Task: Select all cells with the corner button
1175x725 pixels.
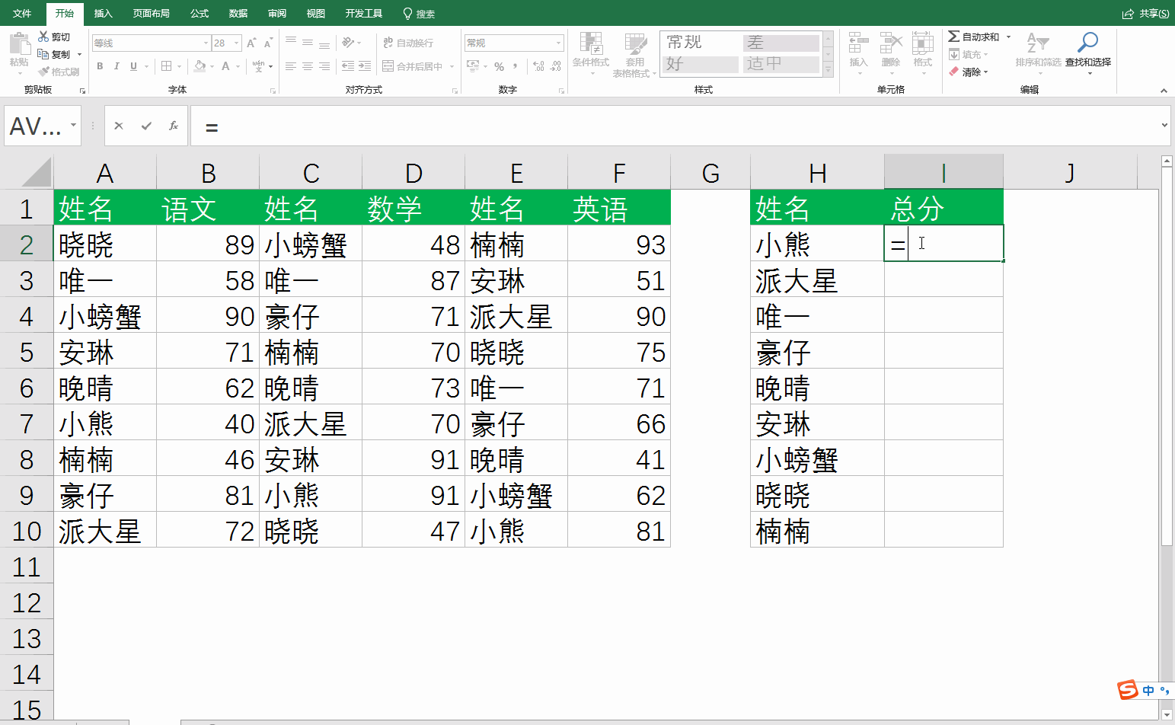Action: pyautogui.click(x=36, y=172)
